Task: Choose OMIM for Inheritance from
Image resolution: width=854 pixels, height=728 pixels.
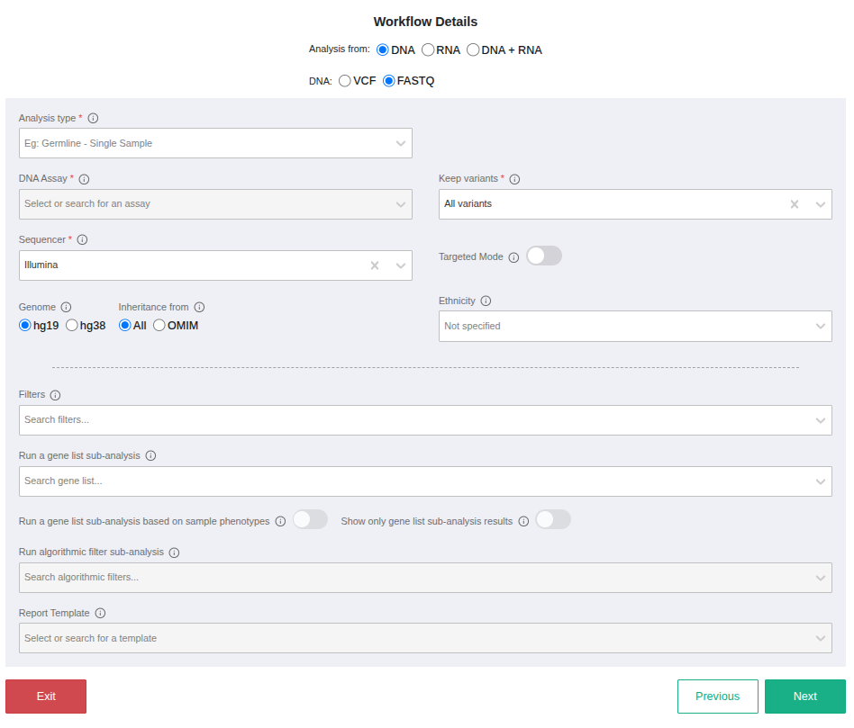Action: [159, 326]
